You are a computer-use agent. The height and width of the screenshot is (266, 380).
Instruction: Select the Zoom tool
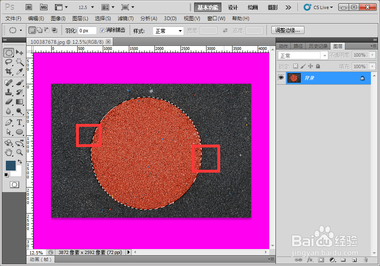tap(19, 152)
